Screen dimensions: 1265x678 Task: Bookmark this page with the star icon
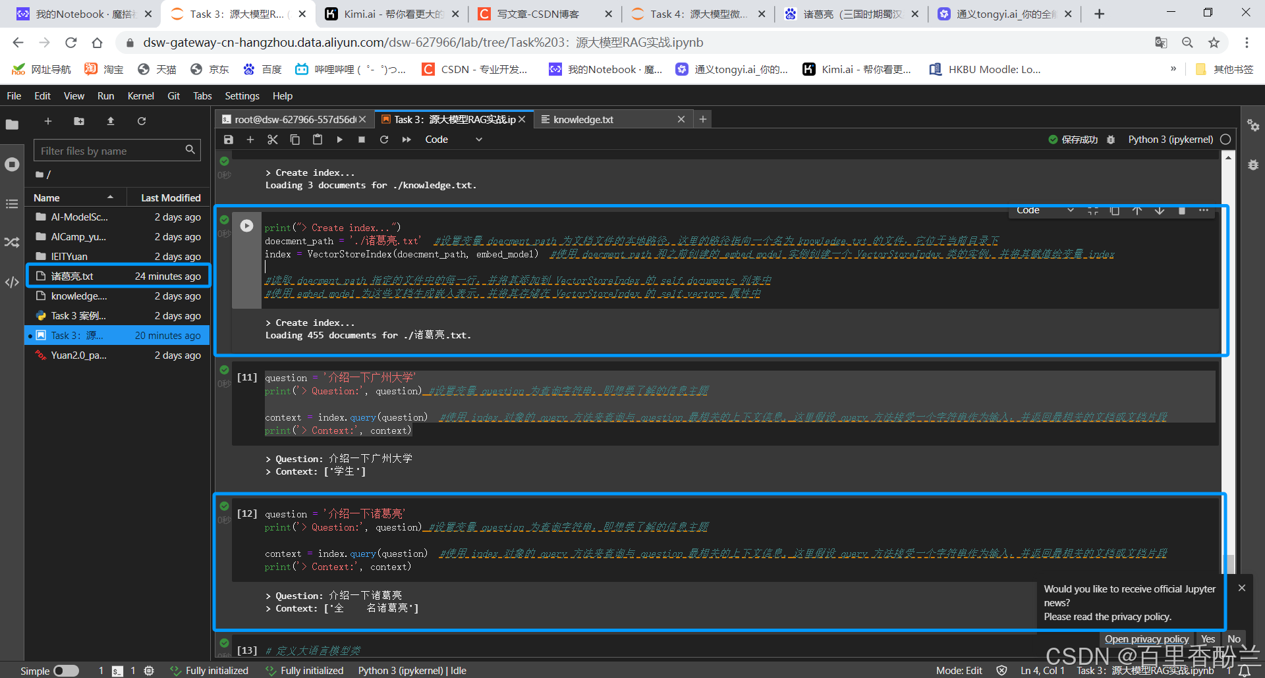[1214, 43]
